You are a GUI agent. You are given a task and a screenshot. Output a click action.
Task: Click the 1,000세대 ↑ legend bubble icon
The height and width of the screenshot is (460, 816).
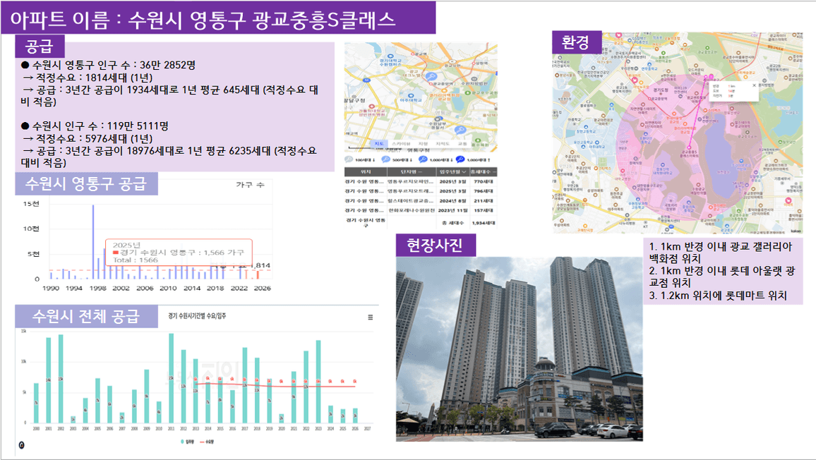point(460,159)
